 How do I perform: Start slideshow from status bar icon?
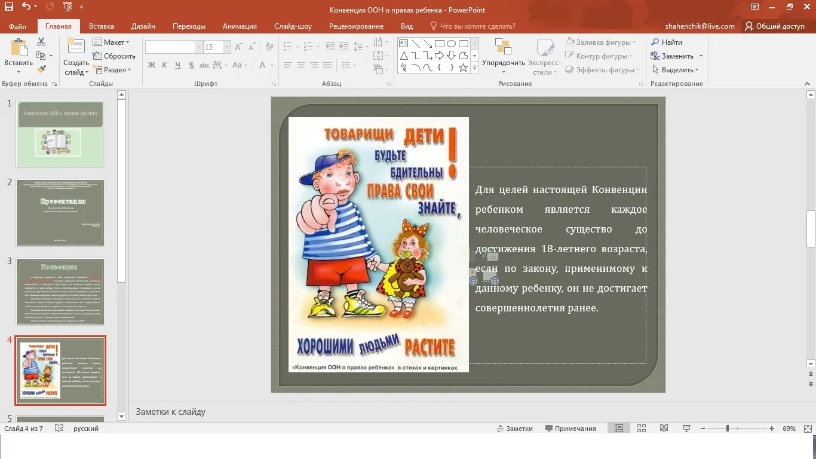point(686,429)
